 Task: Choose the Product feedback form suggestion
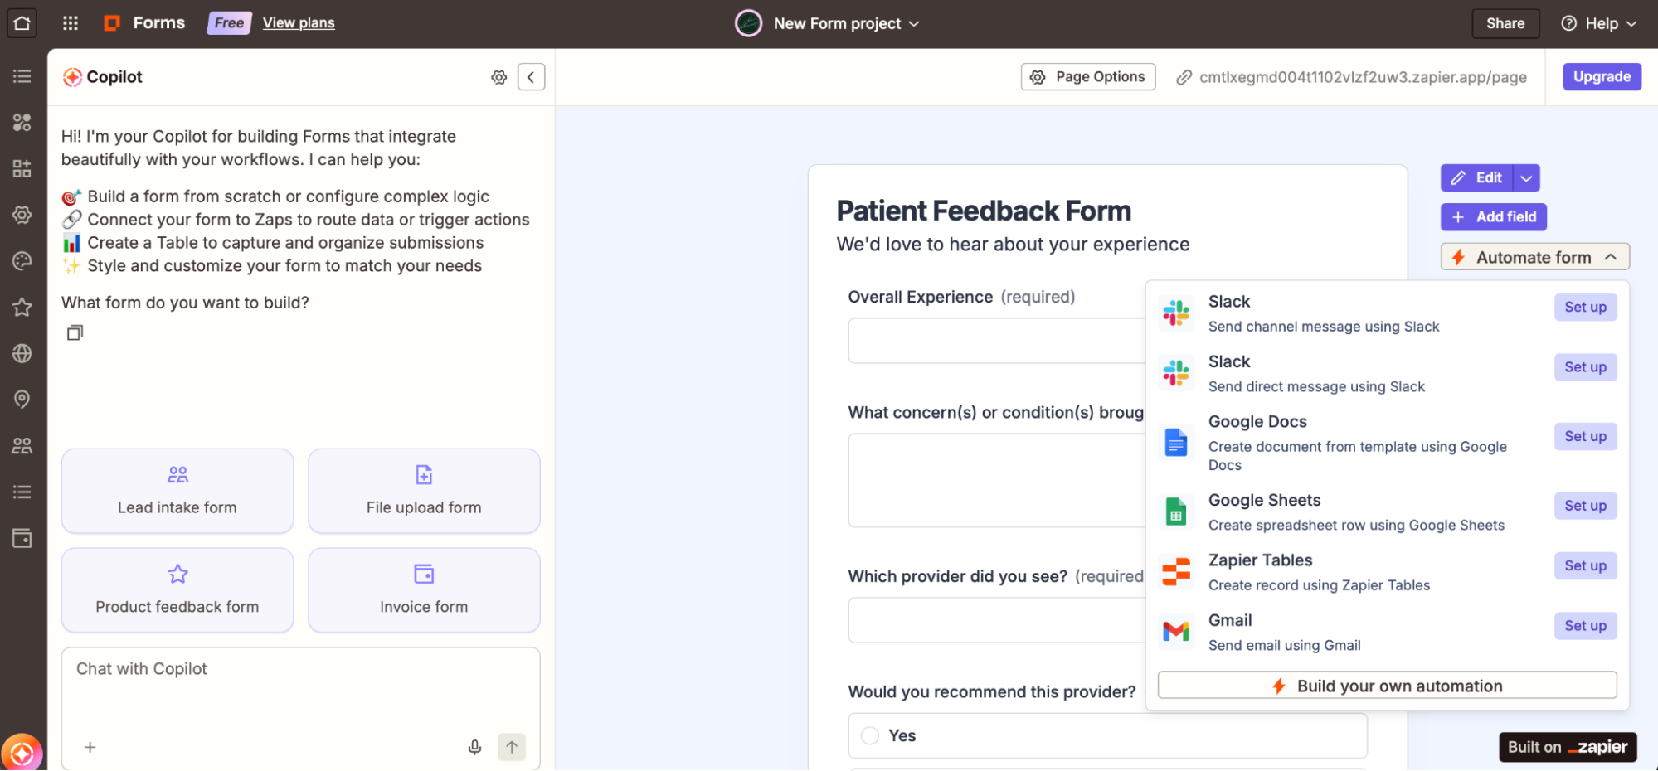(x=177, y=590)
